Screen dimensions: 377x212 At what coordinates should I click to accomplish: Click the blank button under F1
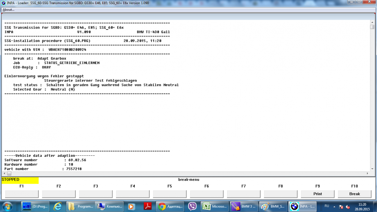click(x=22, y=194)
